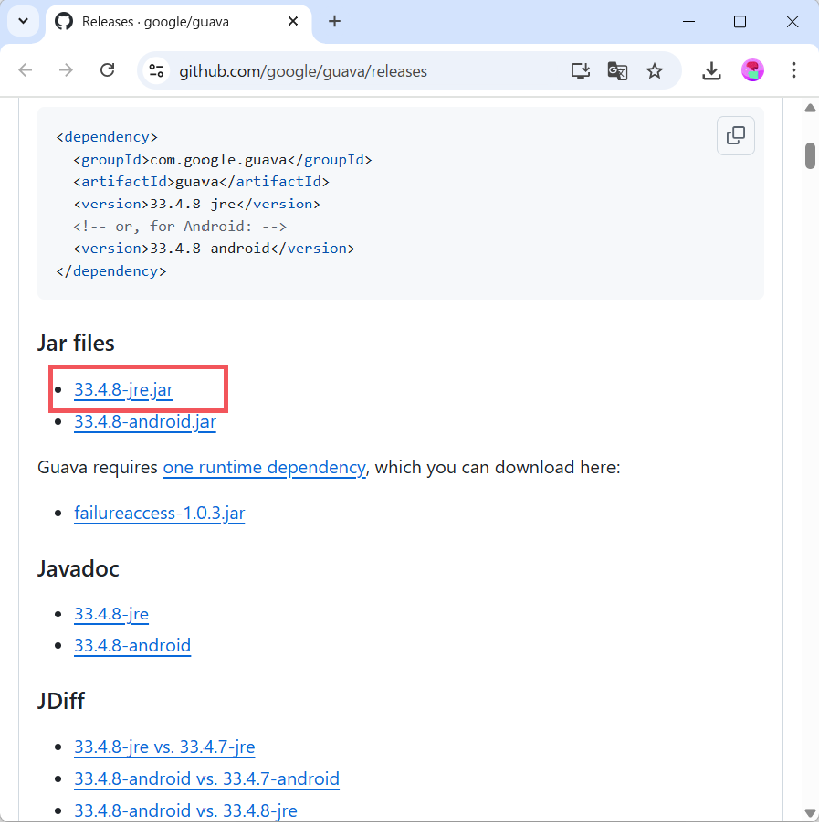819x826 pixels.
Task: View site information for github.com
Action: 155,70
